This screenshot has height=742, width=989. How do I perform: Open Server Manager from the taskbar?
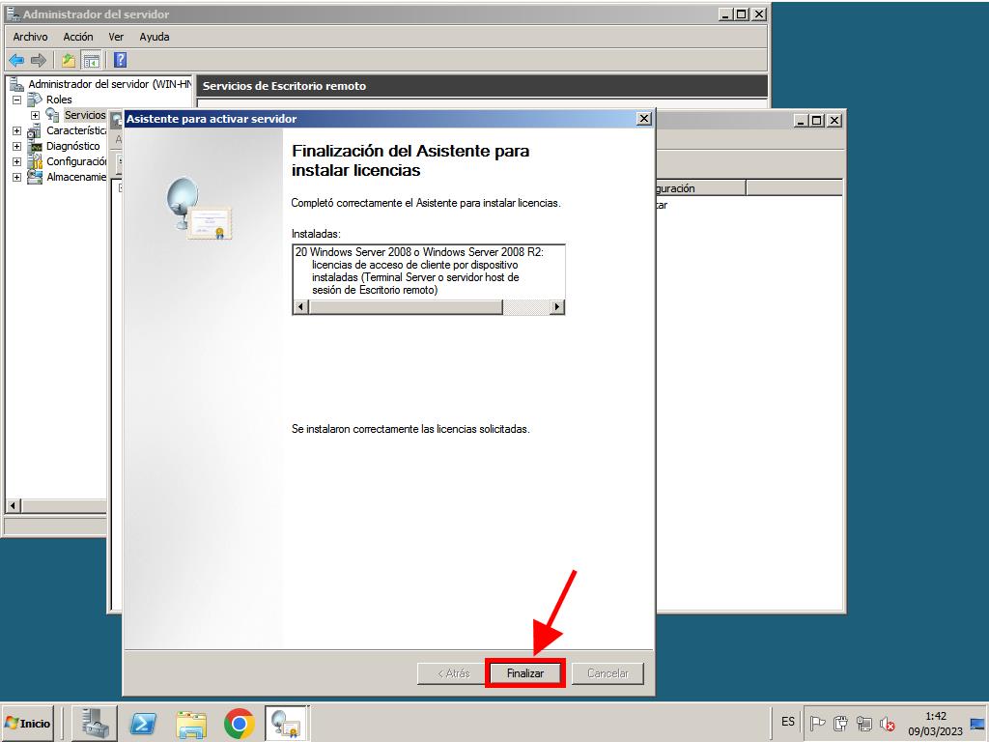[x=95, y=723]
